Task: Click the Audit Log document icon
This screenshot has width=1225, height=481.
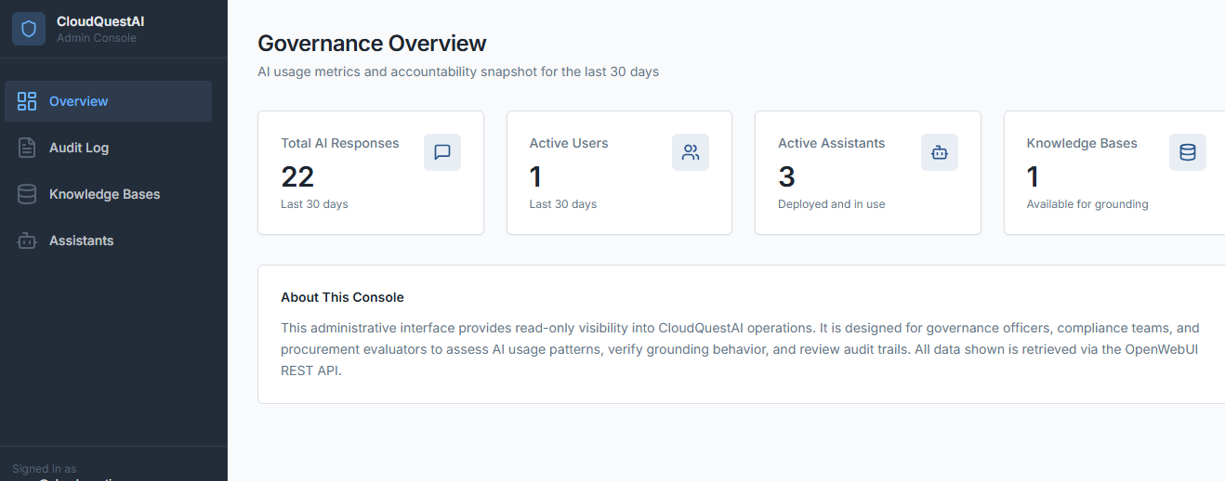Action: pos(27,148)
